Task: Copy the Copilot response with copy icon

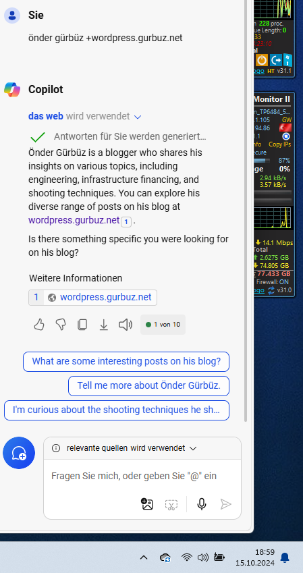Action: coord(82,325)
